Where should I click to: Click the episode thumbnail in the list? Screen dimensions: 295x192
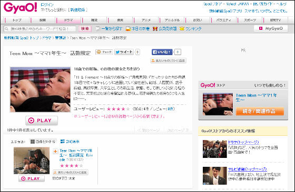(32, 161)
